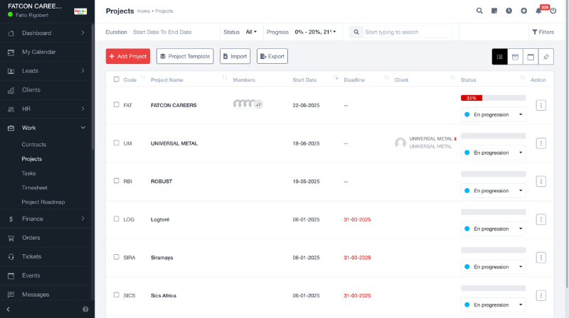This screenshot has width=569, height=318.
Task: Click the Export button
Action: click(272, 56)
